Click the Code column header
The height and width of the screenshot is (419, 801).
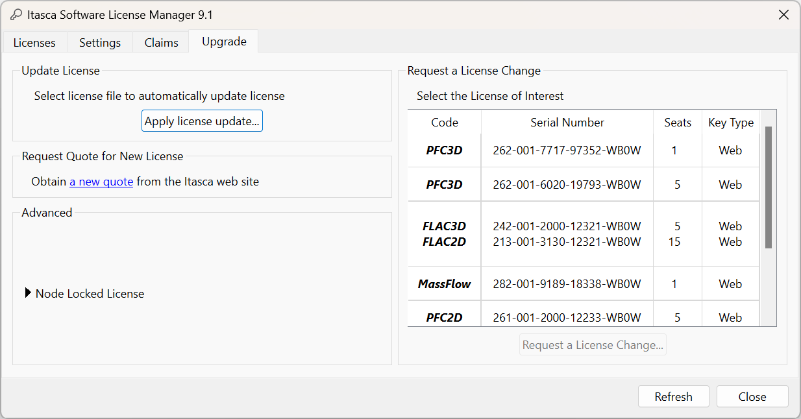click(445, 123)
